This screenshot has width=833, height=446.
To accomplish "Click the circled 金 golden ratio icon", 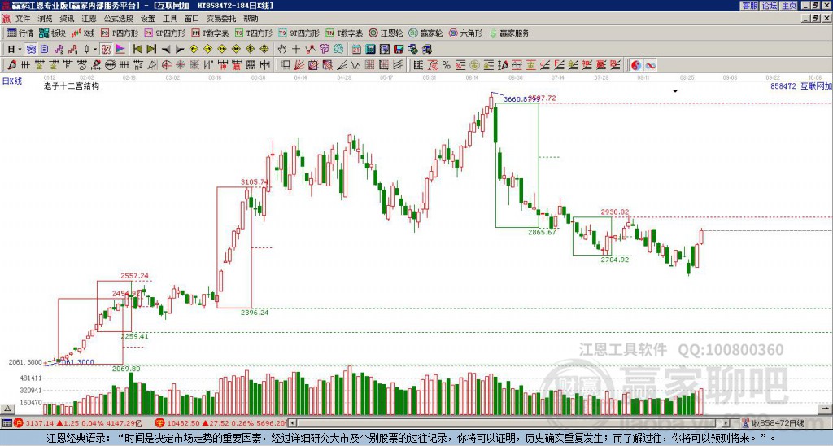I will tap(474, 65).
